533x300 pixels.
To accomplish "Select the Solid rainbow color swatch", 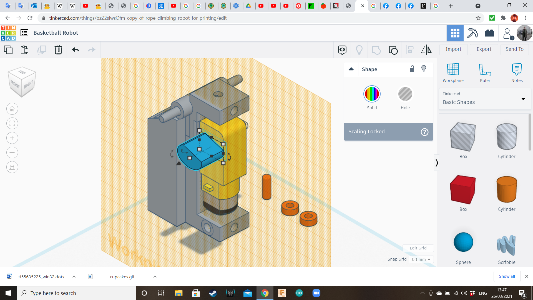I will click(372, 94).
